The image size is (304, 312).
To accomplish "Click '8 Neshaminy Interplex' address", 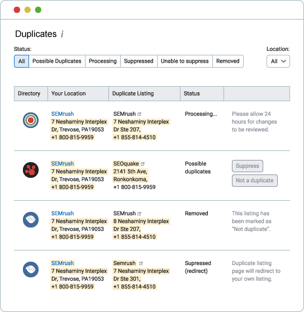I will click(141, 221).
